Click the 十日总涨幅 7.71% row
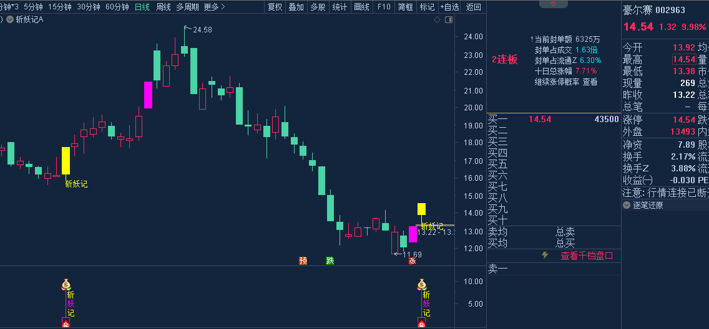This screenshot has width=709, height=329. point(565,71)
